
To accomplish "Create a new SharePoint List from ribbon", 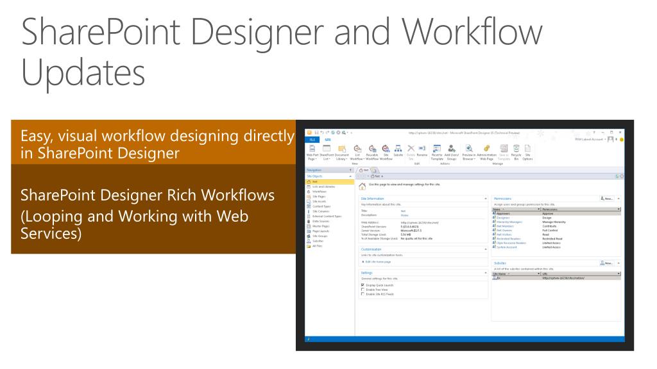I will [x=327, y=152].
